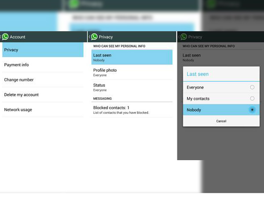Open the Last seen privacy setting
The image size is (264, 198).
tap(132, 57)
